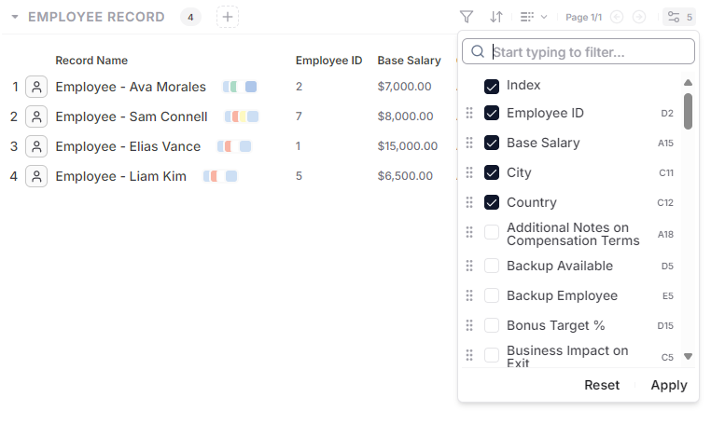This screenshot has width=711, height=438.
Task: Collapse the Employee Record section
Action: click(15, 17)
